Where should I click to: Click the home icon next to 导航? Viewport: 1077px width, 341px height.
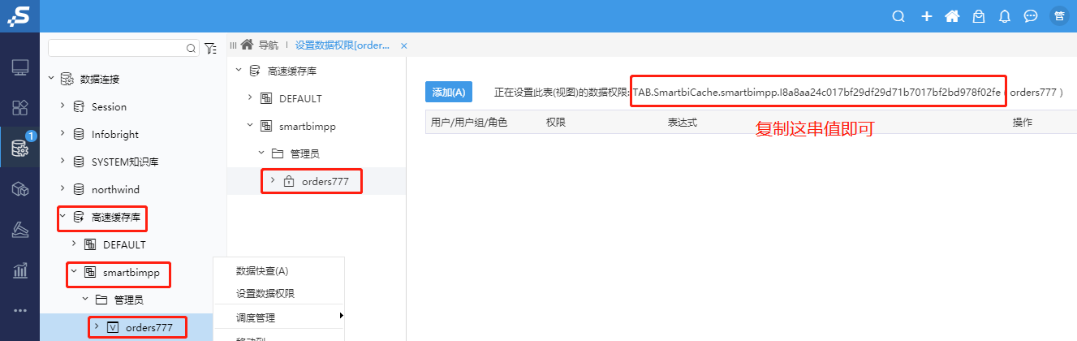[247, 45]
